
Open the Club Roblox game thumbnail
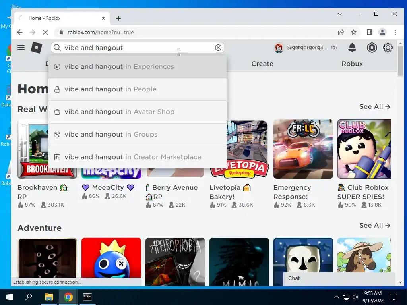[x=364, y=149]
